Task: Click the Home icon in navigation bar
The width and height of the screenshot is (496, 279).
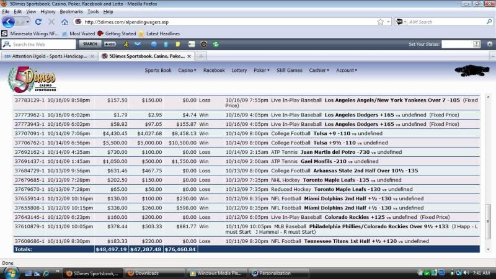Action: (x=64, y=22)
